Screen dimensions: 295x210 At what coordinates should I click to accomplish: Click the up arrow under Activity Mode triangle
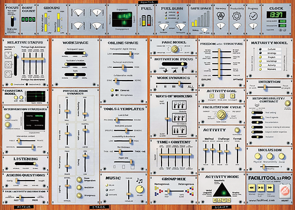pos(220,200)
